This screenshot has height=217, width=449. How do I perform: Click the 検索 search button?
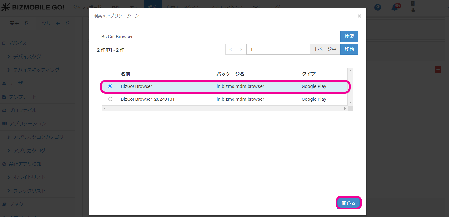[x=349, y=36]
